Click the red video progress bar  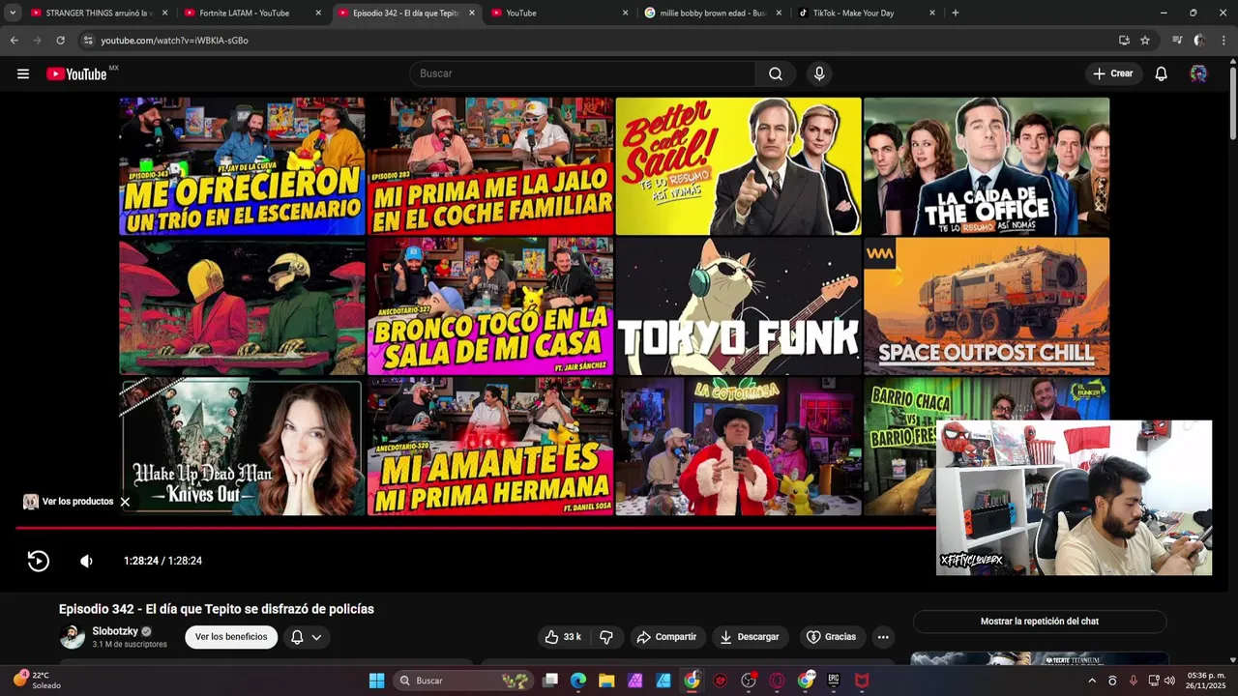475,527
